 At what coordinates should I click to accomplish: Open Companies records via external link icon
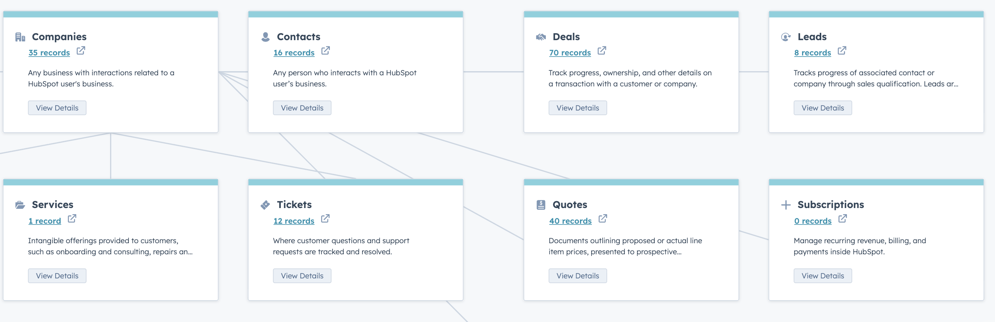coord(80,51)
